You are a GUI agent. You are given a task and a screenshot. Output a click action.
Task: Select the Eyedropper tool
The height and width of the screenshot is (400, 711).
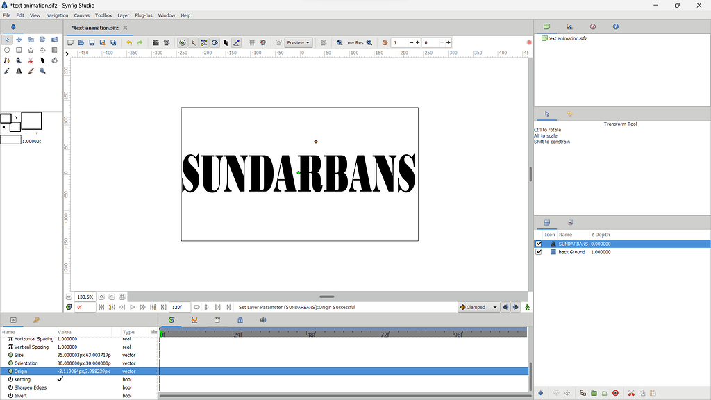click(7, 71)
